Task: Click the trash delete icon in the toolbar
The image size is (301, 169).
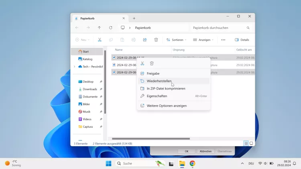Action: pyautogui.click(x=156, y=40)
